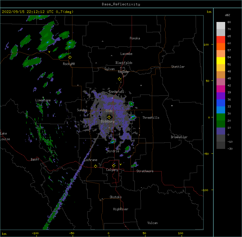Click the RockyMH label

pyautogui.click(x=69, y=64)
